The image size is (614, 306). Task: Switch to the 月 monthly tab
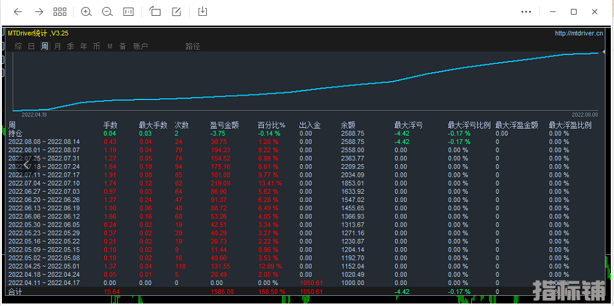click(58, 46)
